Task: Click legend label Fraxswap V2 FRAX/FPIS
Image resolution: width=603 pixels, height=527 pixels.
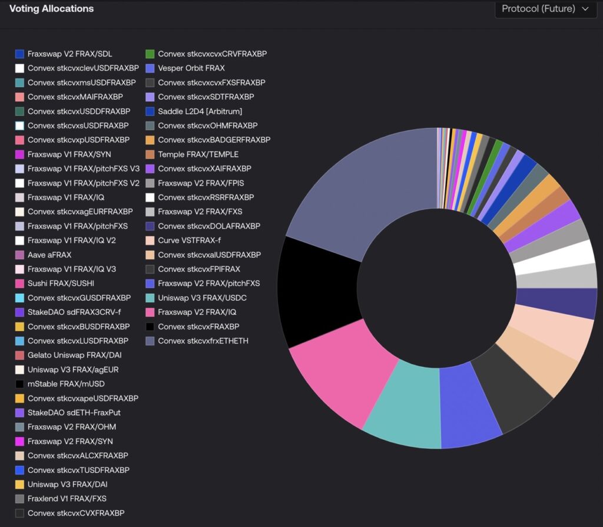Action: [201, 183]
